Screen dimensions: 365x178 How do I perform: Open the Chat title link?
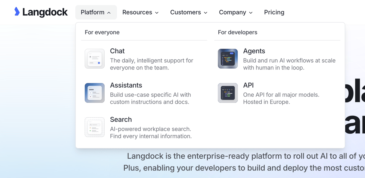[x=117, y=51]
